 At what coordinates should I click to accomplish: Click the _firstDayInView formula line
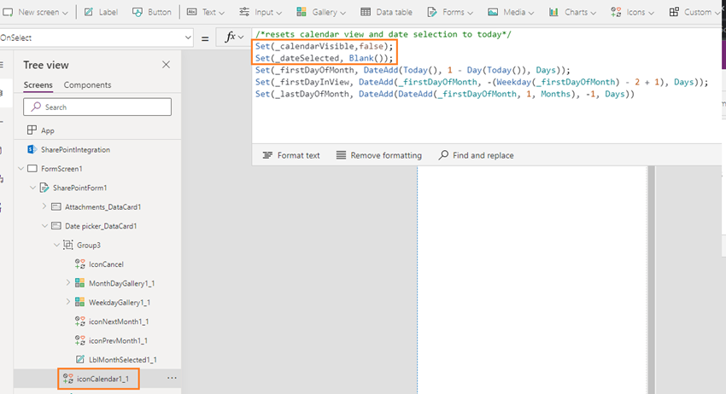point(482,83)
